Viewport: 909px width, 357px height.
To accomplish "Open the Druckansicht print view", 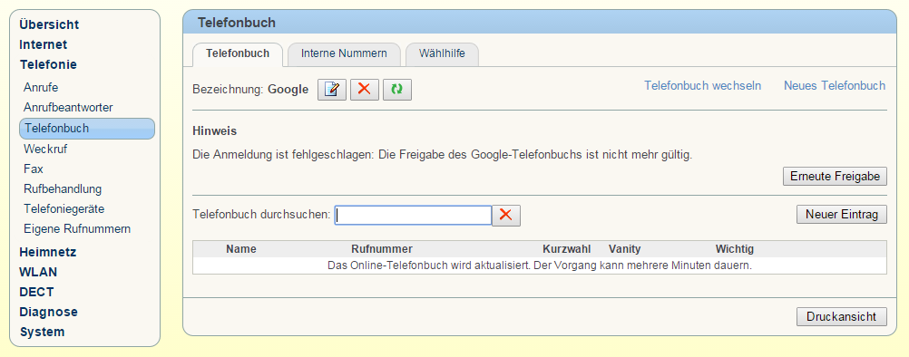I will pos(842,317).
